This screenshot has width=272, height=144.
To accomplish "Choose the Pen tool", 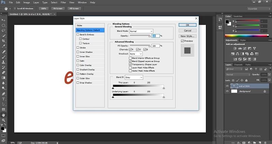I will (3, 94).
